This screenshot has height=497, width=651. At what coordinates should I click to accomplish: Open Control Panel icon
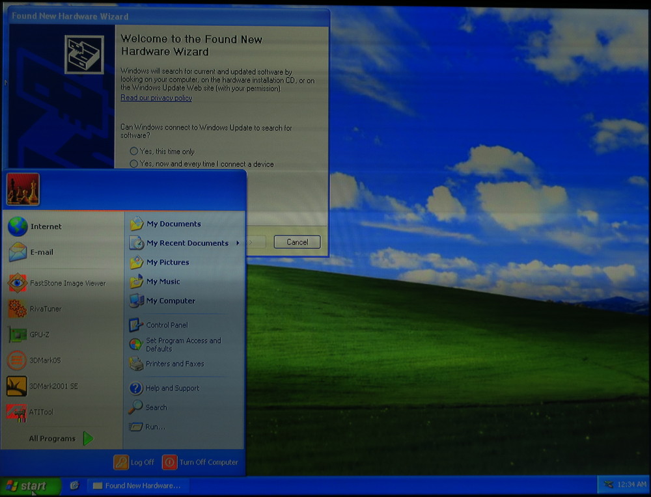pos(136,325)
